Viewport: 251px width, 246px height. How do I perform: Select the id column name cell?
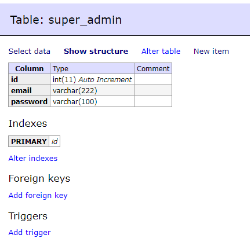click(x=30, y=79)
